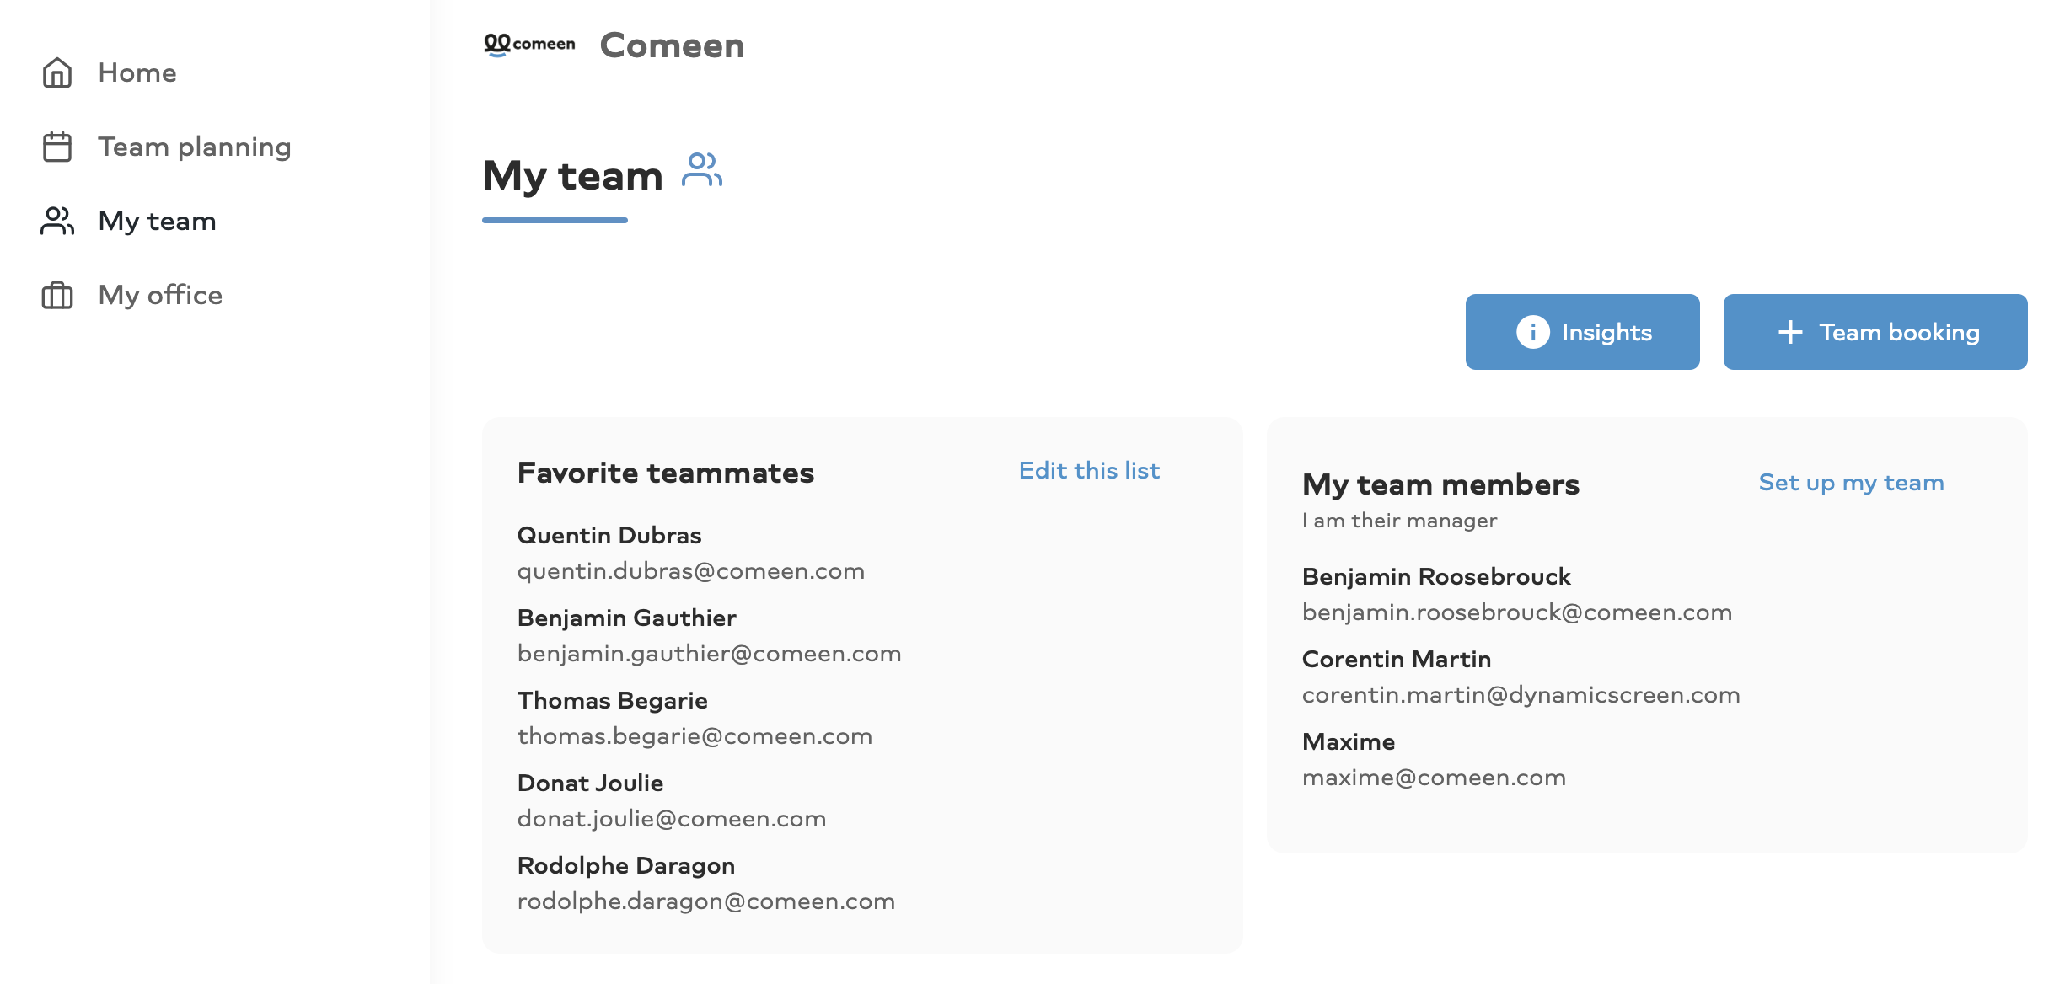Click the info icon on Insights button

[1532, 332]
